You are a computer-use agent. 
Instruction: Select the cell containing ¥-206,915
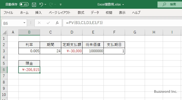(x=29, y=70)
